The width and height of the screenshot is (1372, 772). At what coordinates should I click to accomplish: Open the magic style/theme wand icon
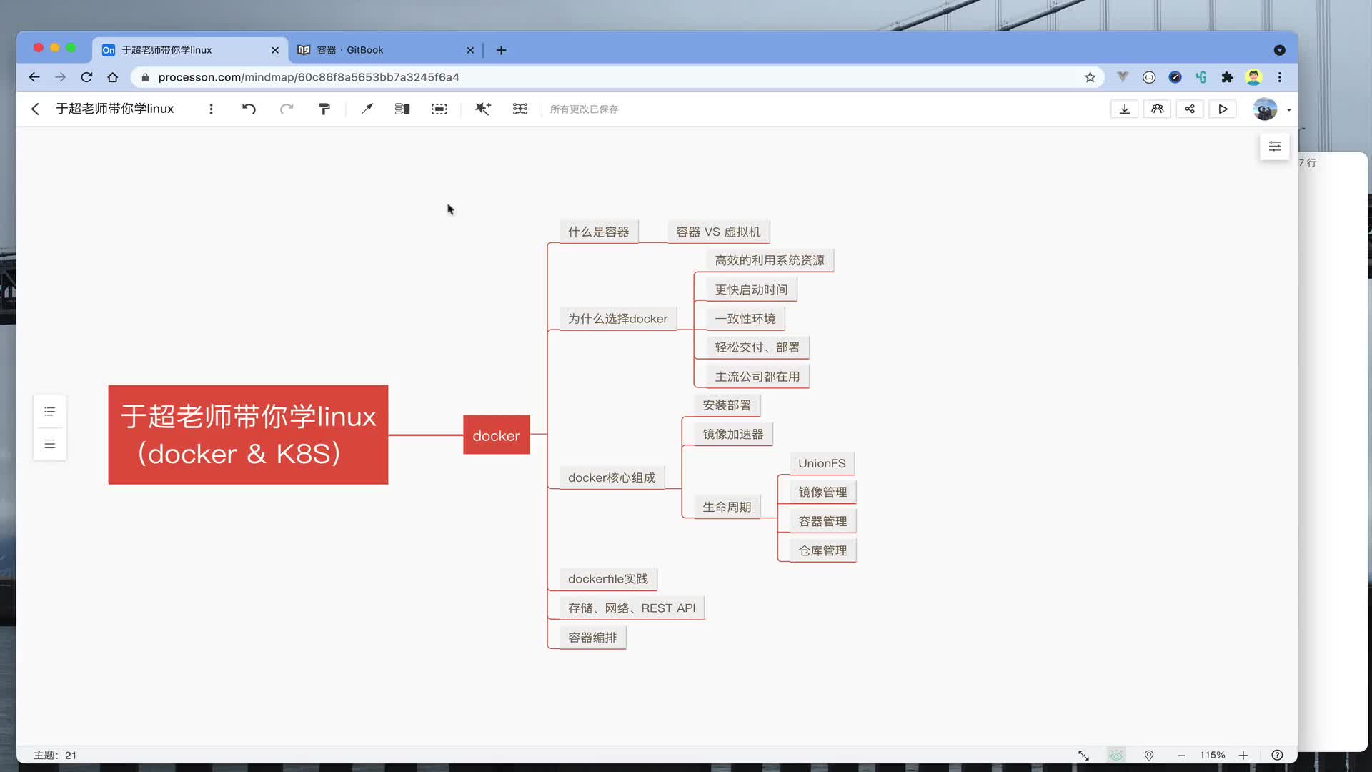(x=483, y=109)
